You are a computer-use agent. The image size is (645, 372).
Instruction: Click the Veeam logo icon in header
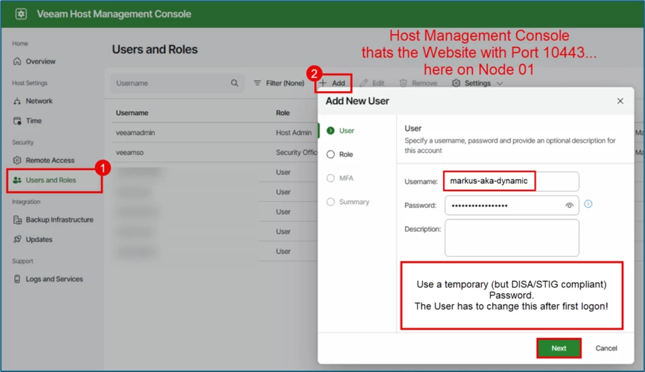[x=21, y=14]
